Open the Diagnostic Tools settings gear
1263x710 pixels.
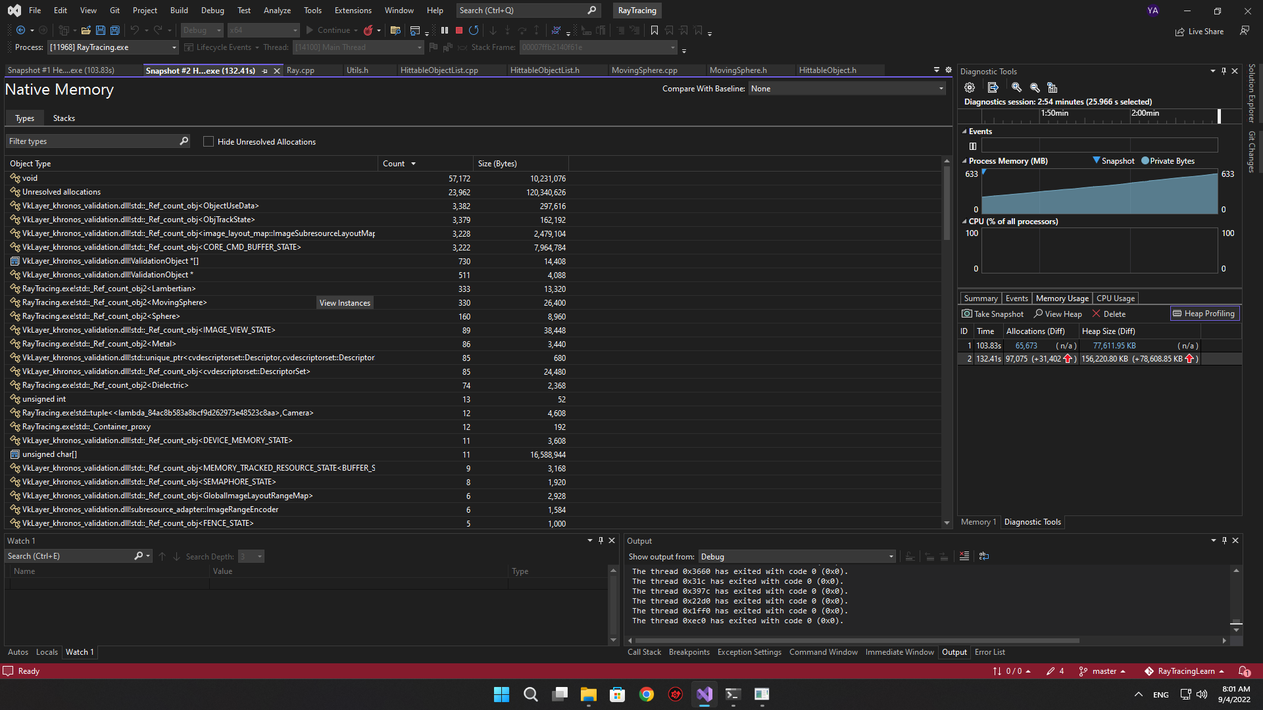point(970,87)
